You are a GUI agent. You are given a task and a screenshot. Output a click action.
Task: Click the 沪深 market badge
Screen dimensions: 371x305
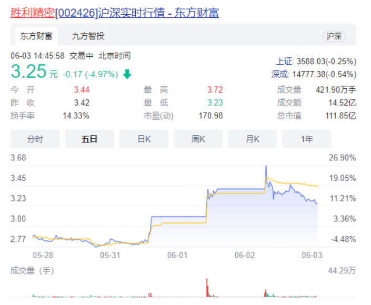pos(334,36)
